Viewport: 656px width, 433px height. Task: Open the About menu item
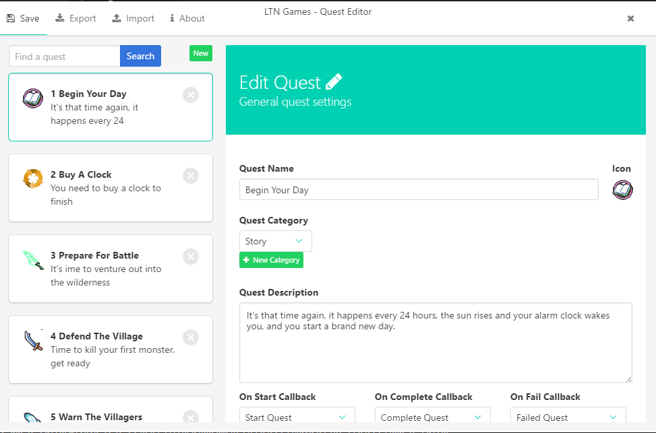click(187, 18)
